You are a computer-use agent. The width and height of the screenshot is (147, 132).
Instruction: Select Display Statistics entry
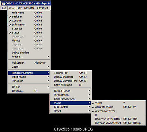[x=71, y=77]
